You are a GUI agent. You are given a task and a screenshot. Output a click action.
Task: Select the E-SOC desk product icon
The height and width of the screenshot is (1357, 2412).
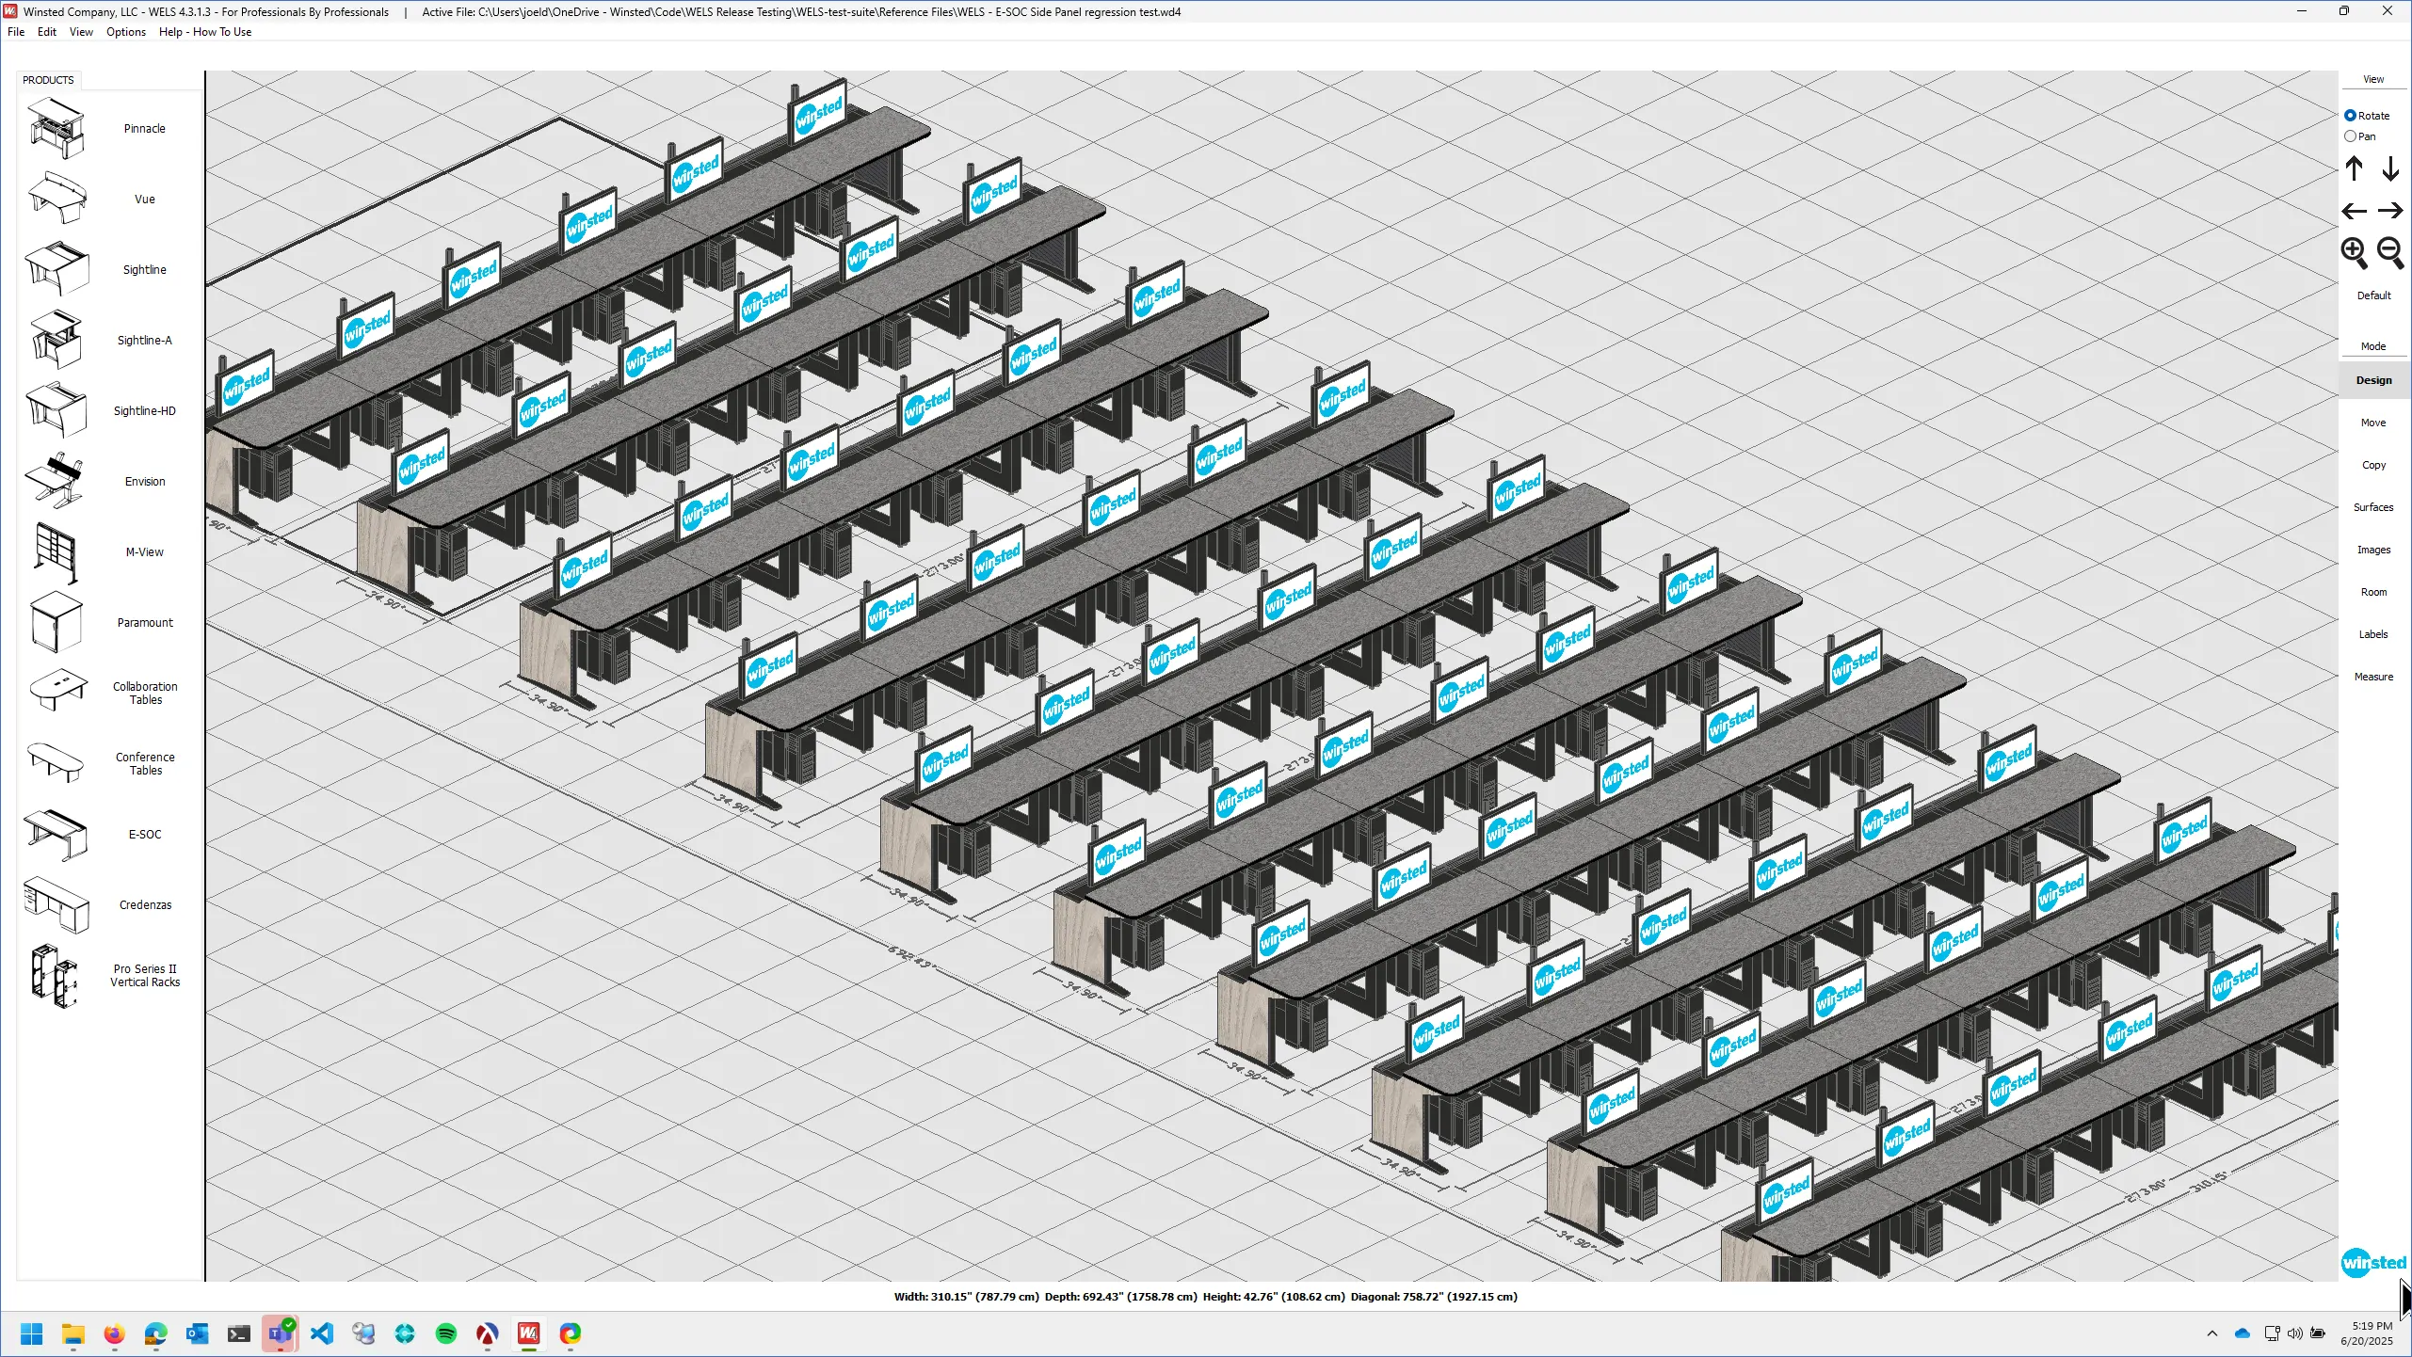click(56, 835)
